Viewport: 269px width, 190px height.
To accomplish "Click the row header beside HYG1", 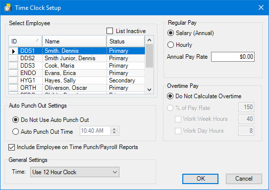I will pyautogui.click(x=13, y=80).
